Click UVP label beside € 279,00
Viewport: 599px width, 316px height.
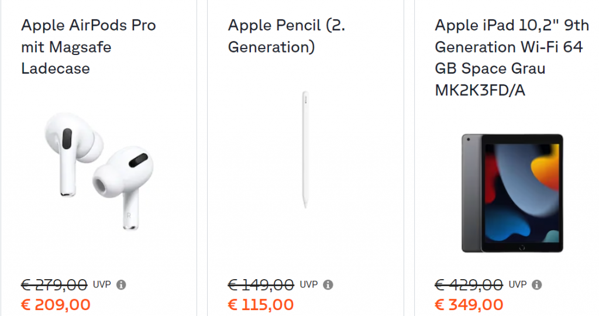[x=102, y=284]
